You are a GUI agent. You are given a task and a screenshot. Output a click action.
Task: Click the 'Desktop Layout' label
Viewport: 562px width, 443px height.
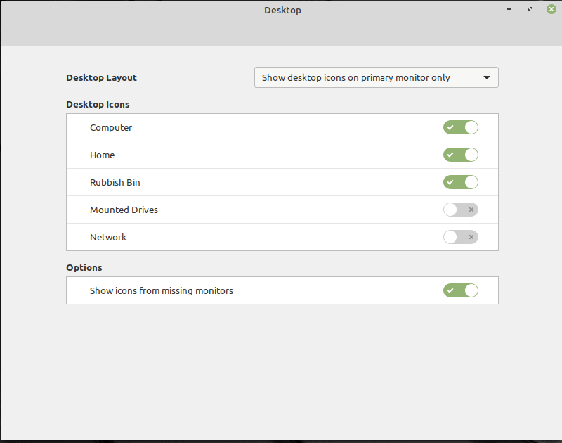click(x=101, y=77)
